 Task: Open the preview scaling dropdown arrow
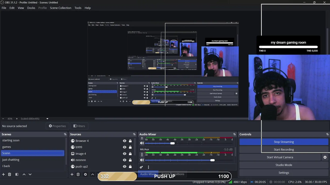click(x=47, y=119)
